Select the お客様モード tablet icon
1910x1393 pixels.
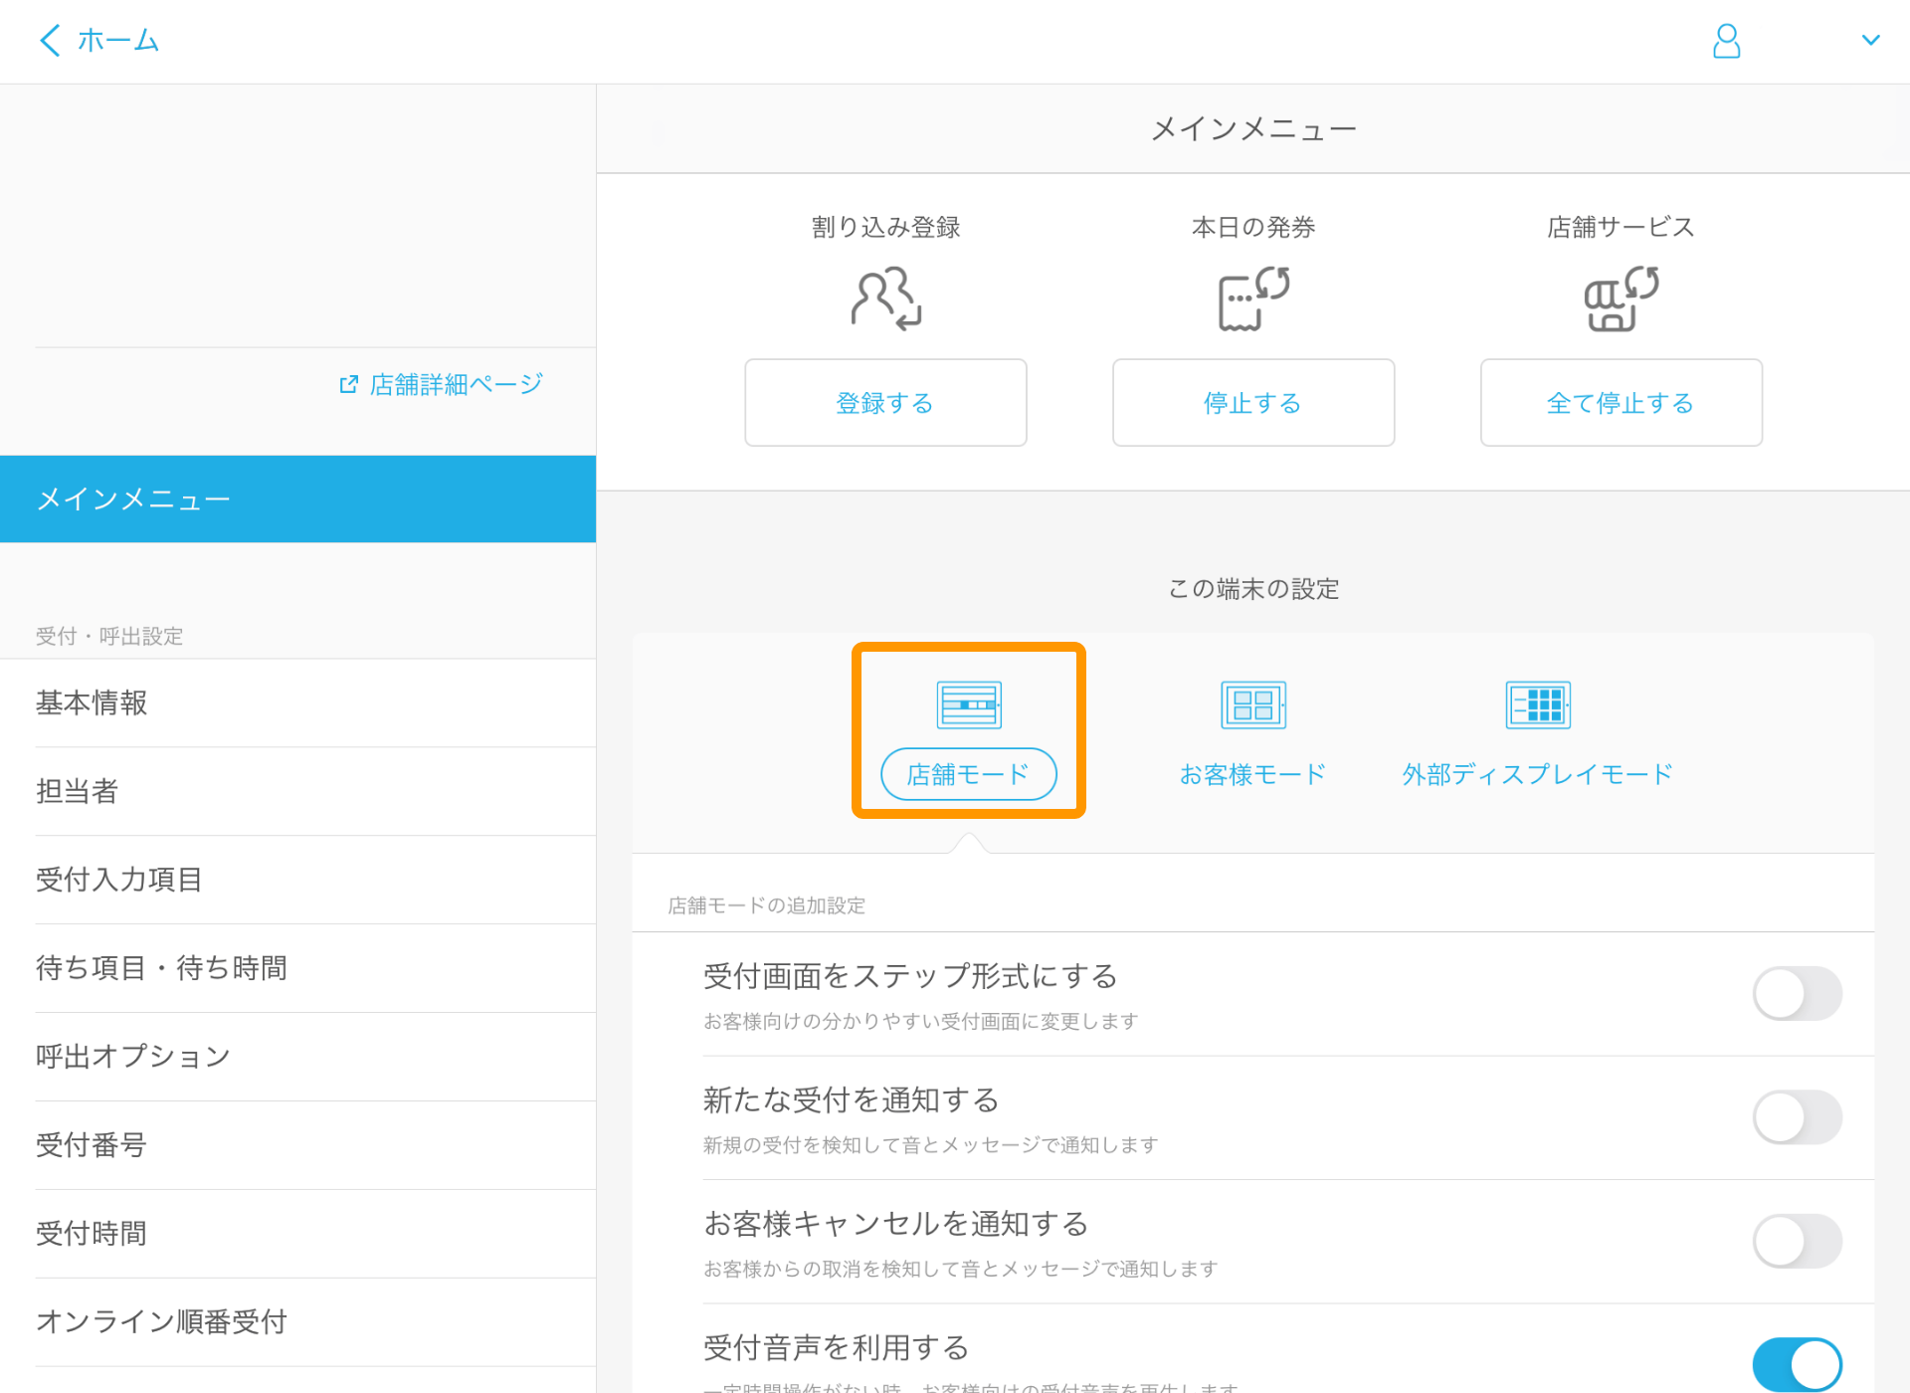tap(1252, 703)
